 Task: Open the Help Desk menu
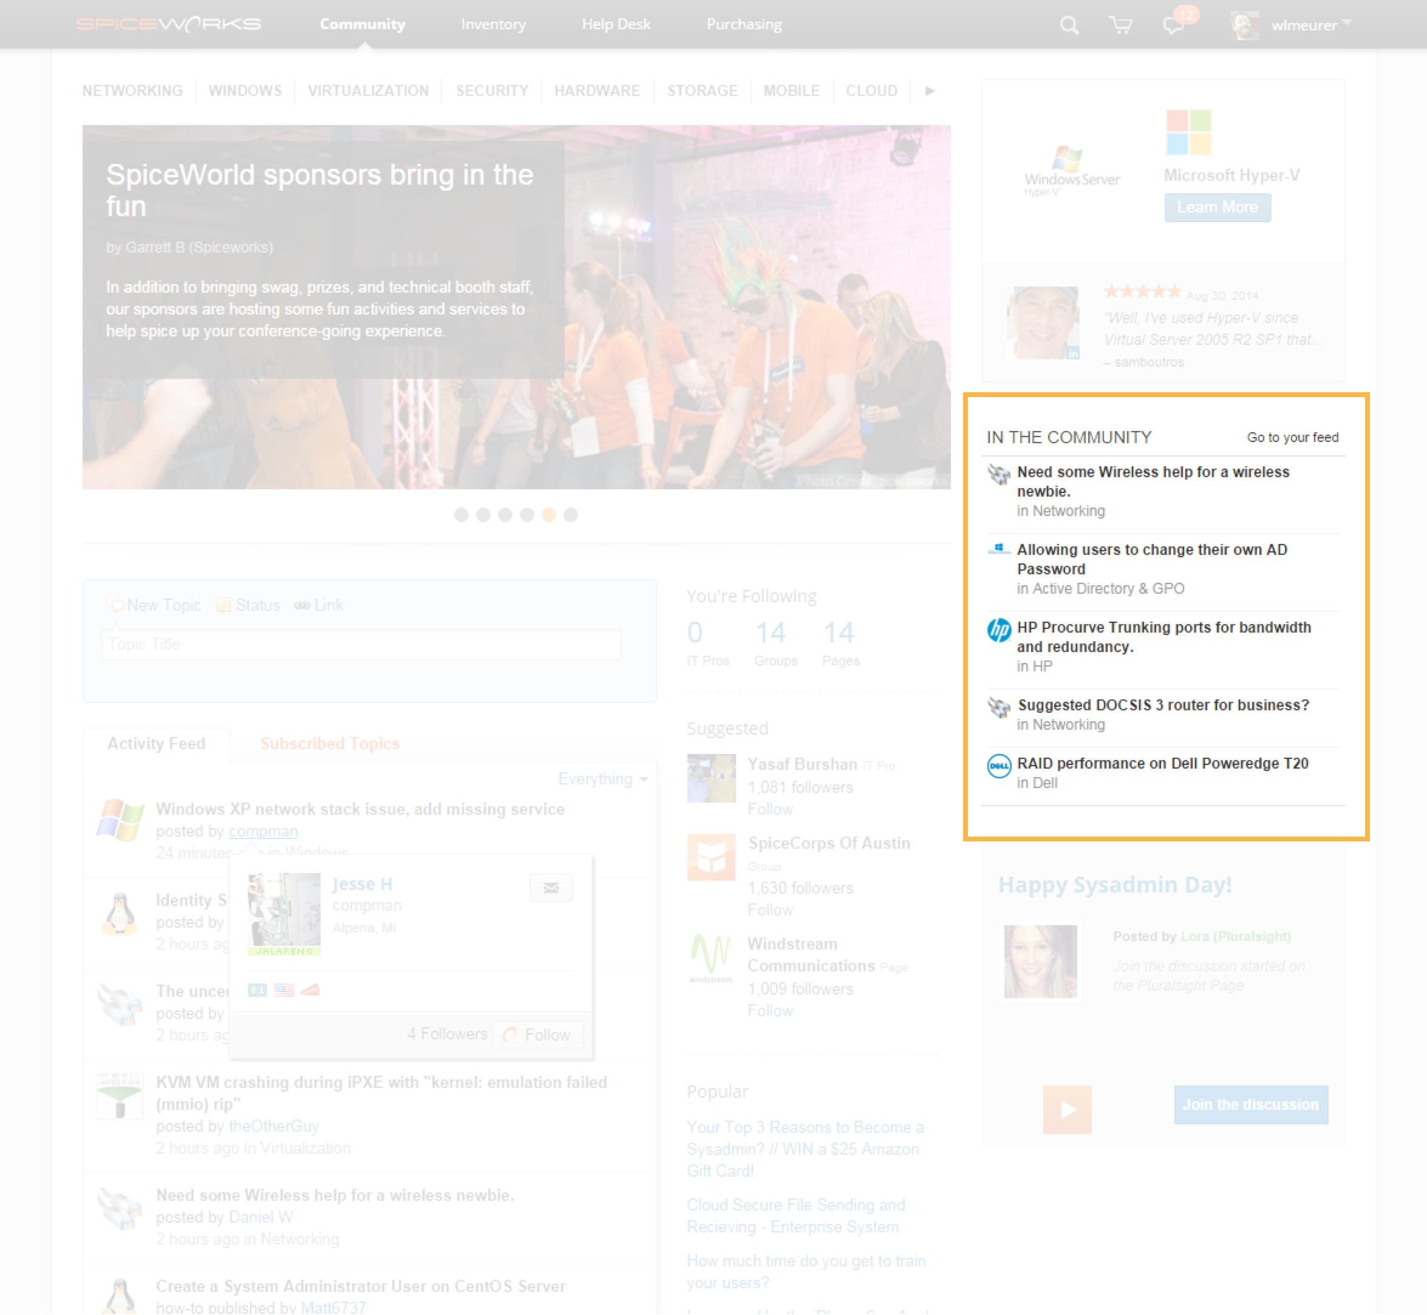tap(616, 24)
